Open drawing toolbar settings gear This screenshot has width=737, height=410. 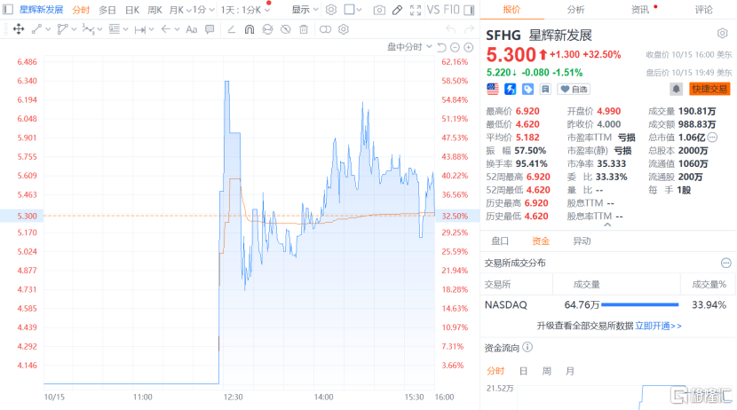(x=344, y=29)
